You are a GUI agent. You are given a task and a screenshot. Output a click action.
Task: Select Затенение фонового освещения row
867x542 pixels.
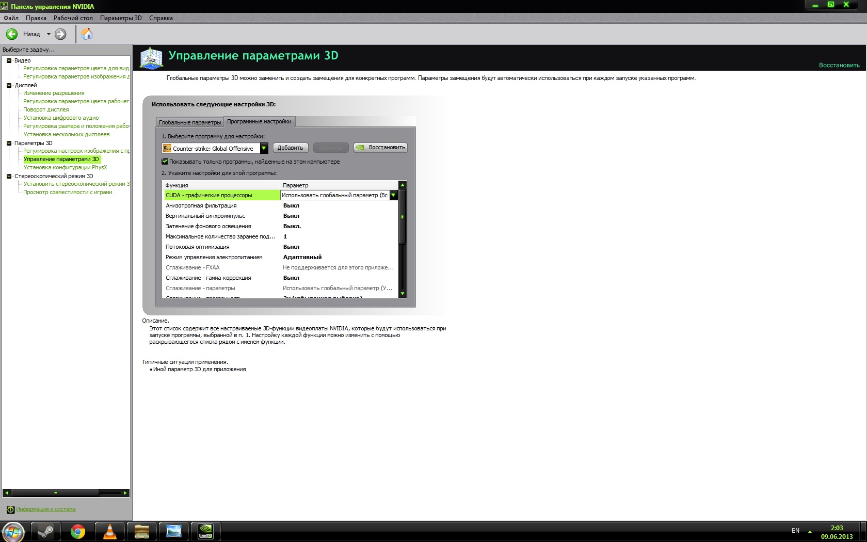pos(280,226)
